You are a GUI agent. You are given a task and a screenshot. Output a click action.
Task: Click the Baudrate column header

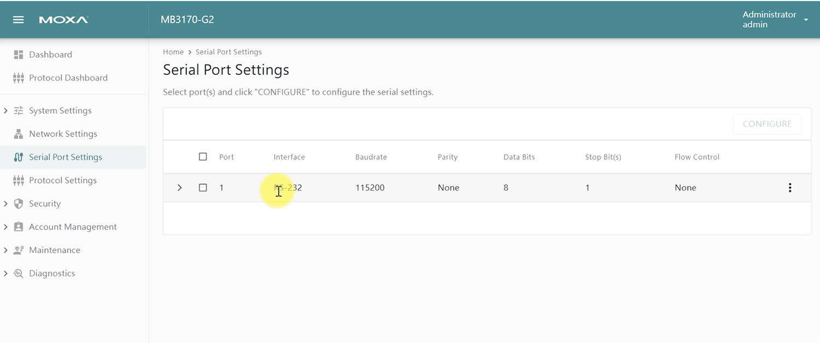pyautogui.click(x=371, y=157)
